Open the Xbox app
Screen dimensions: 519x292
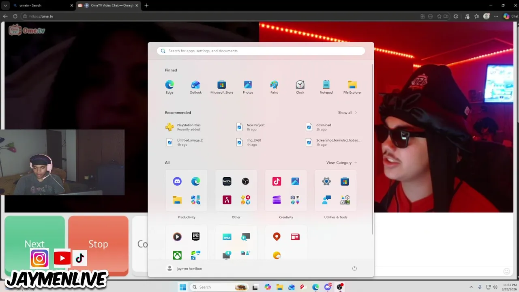(177, 255)
